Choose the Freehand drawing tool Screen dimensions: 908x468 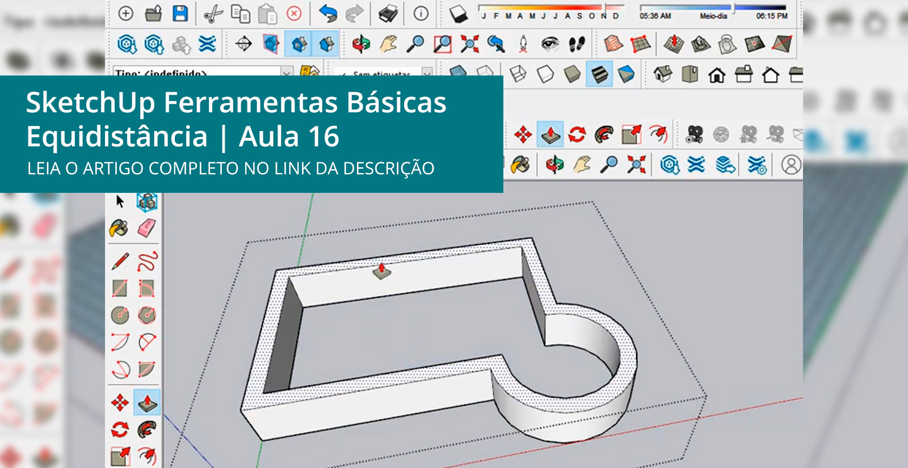pyautogui.click(x=147, y=261)
